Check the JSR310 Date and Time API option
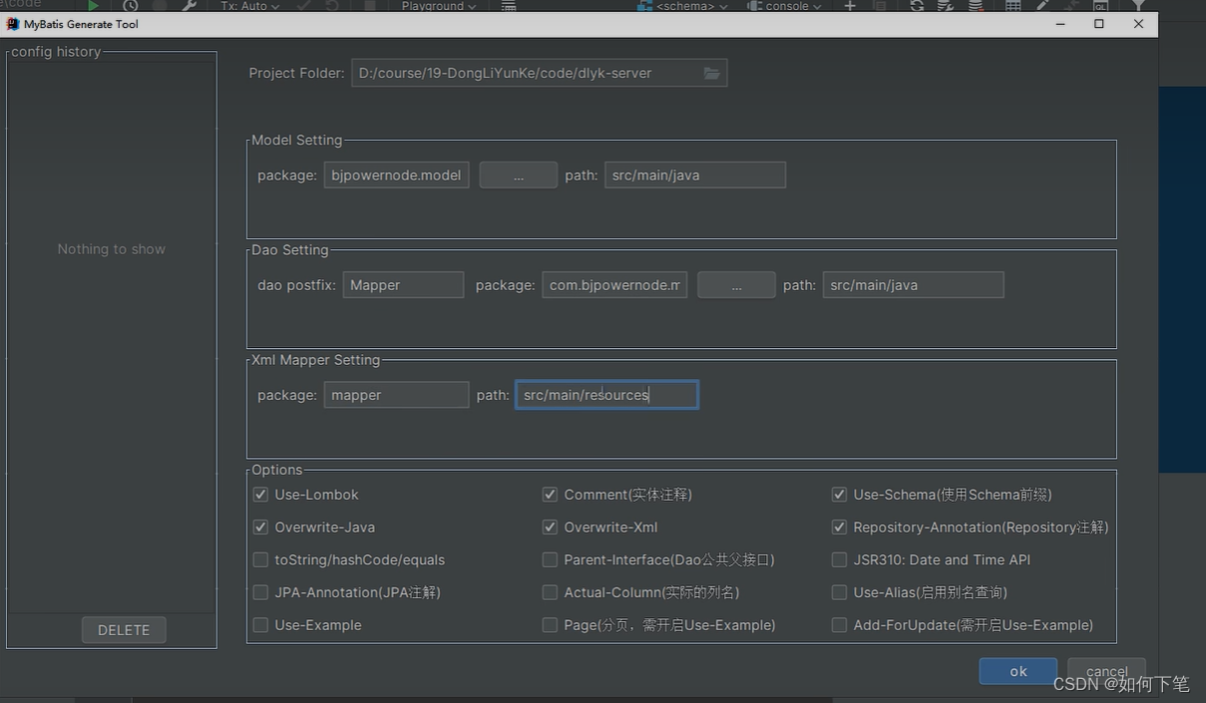The height and width of the screenshot is (703, 1206). [x=839, y=559]
